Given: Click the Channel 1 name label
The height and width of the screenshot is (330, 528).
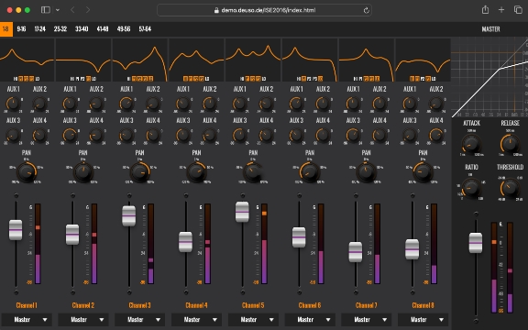Looking at the screenshot, I should point(27,305).
